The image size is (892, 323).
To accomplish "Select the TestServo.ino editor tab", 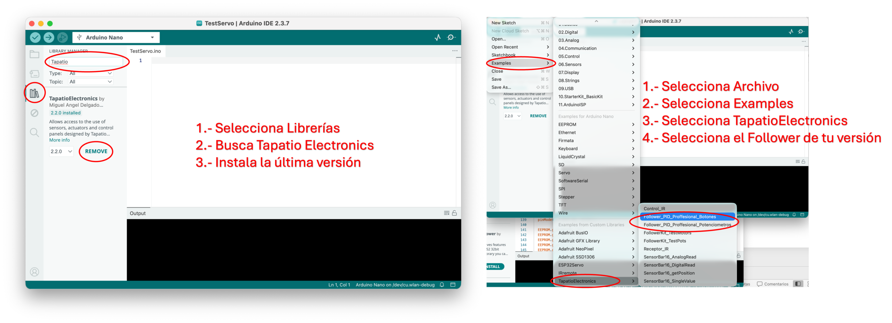I will [x=145, y=51].
